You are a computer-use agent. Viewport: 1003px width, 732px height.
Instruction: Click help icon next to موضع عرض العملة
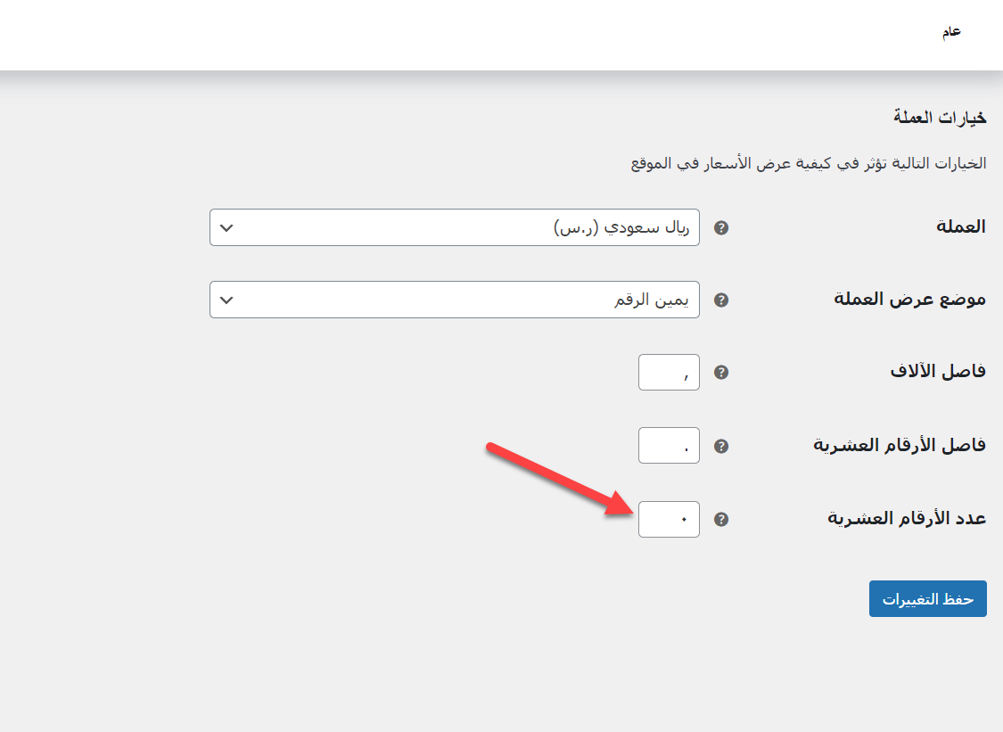[722, 300]
